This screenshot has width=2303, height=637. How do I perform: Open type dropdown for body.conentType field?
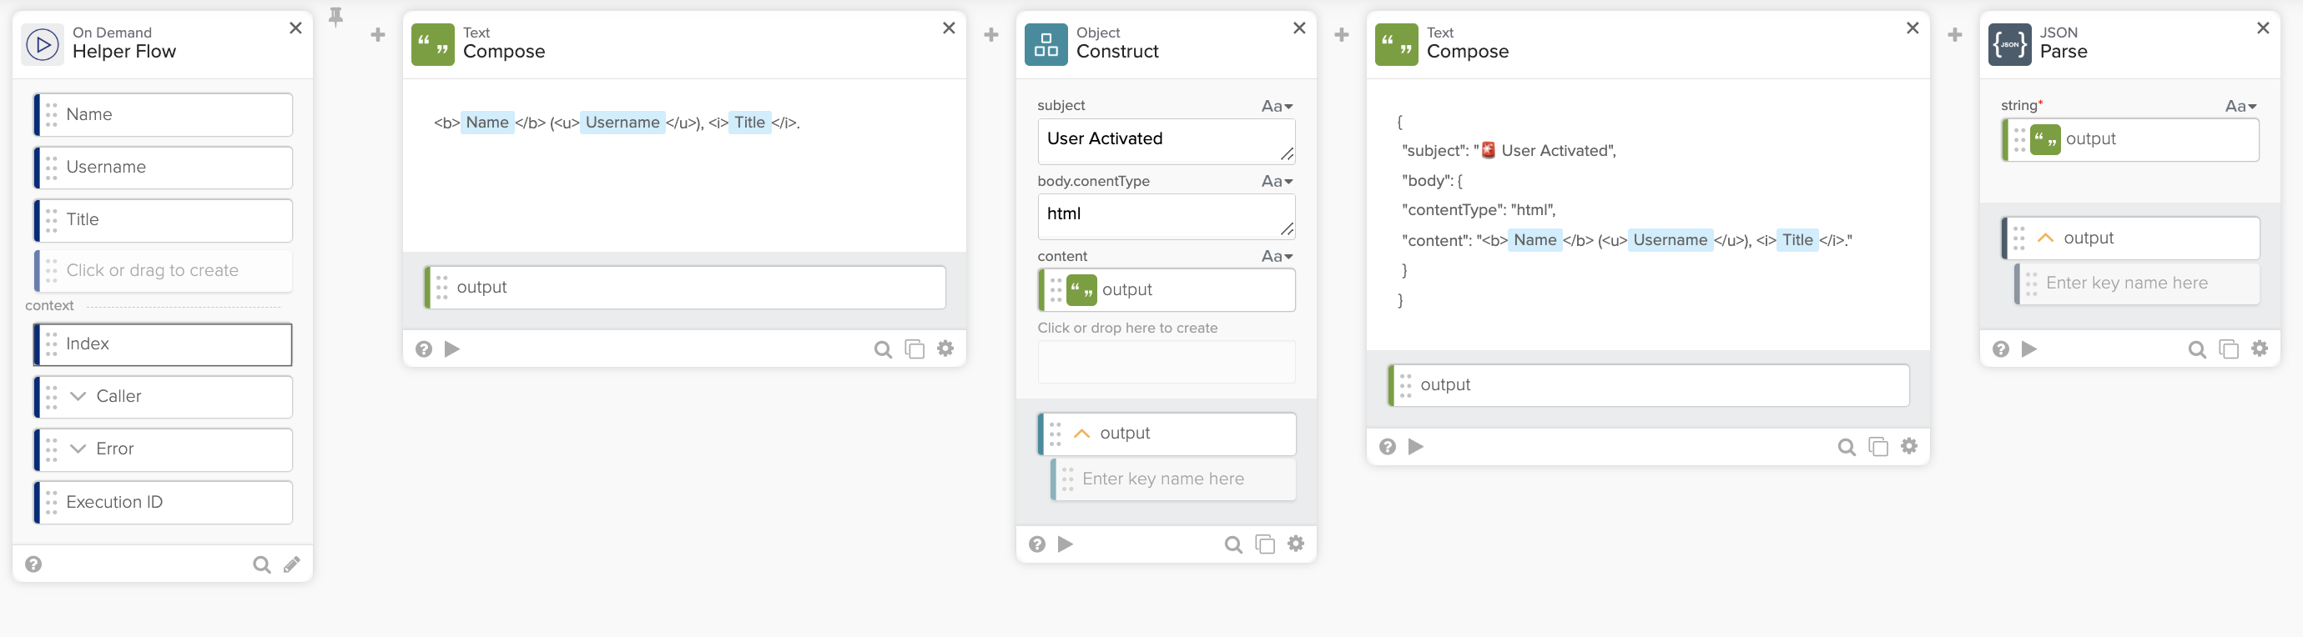point(1277,182)
